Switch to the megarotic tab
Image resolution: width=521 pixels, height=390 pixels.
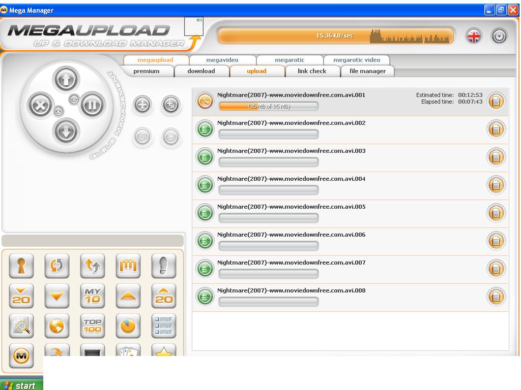tap(290, 60)
